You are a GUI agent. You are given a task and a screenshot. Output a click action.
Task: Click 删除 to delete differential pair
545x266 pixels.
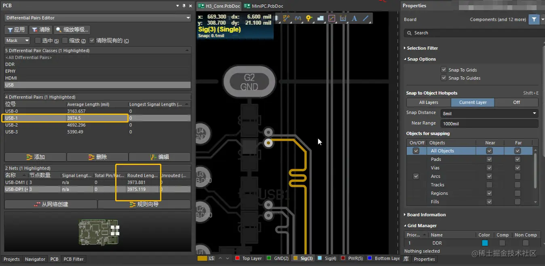pos(97,157)
